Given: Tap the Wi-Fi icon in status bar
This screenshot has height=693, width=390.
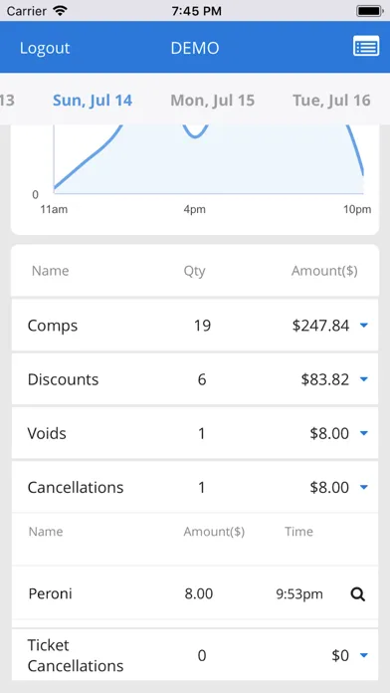Looking at the screenshot, I should tap(60, 11).
